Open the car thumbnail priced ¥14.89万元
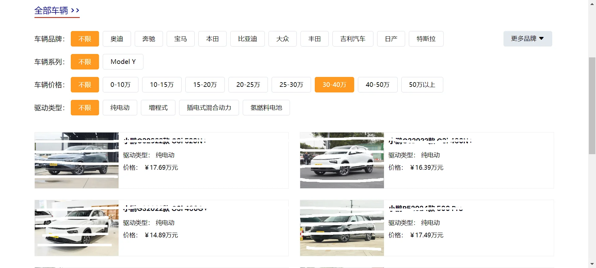 pos(77,228)
